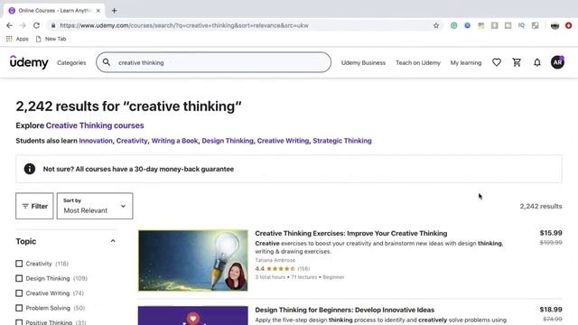Screen dimensions: 578x325
Task: Check the Creative Writing (74) checkbox
Action: coord(19,292)
